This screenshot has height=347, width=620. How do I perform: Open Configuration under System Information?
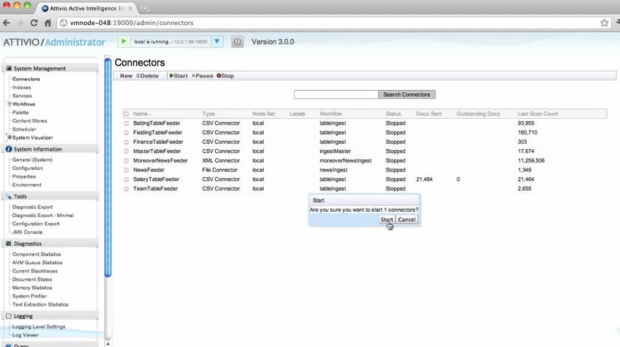(x=27, y=168)
